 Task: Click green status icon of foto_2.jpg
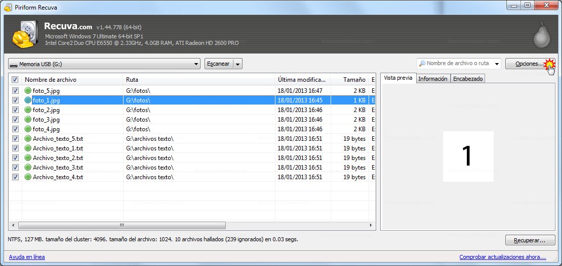click(28, 110)
